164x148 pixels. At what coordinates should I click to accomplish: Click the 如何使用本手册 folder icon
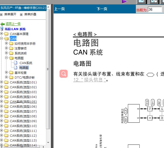[11, 43]
